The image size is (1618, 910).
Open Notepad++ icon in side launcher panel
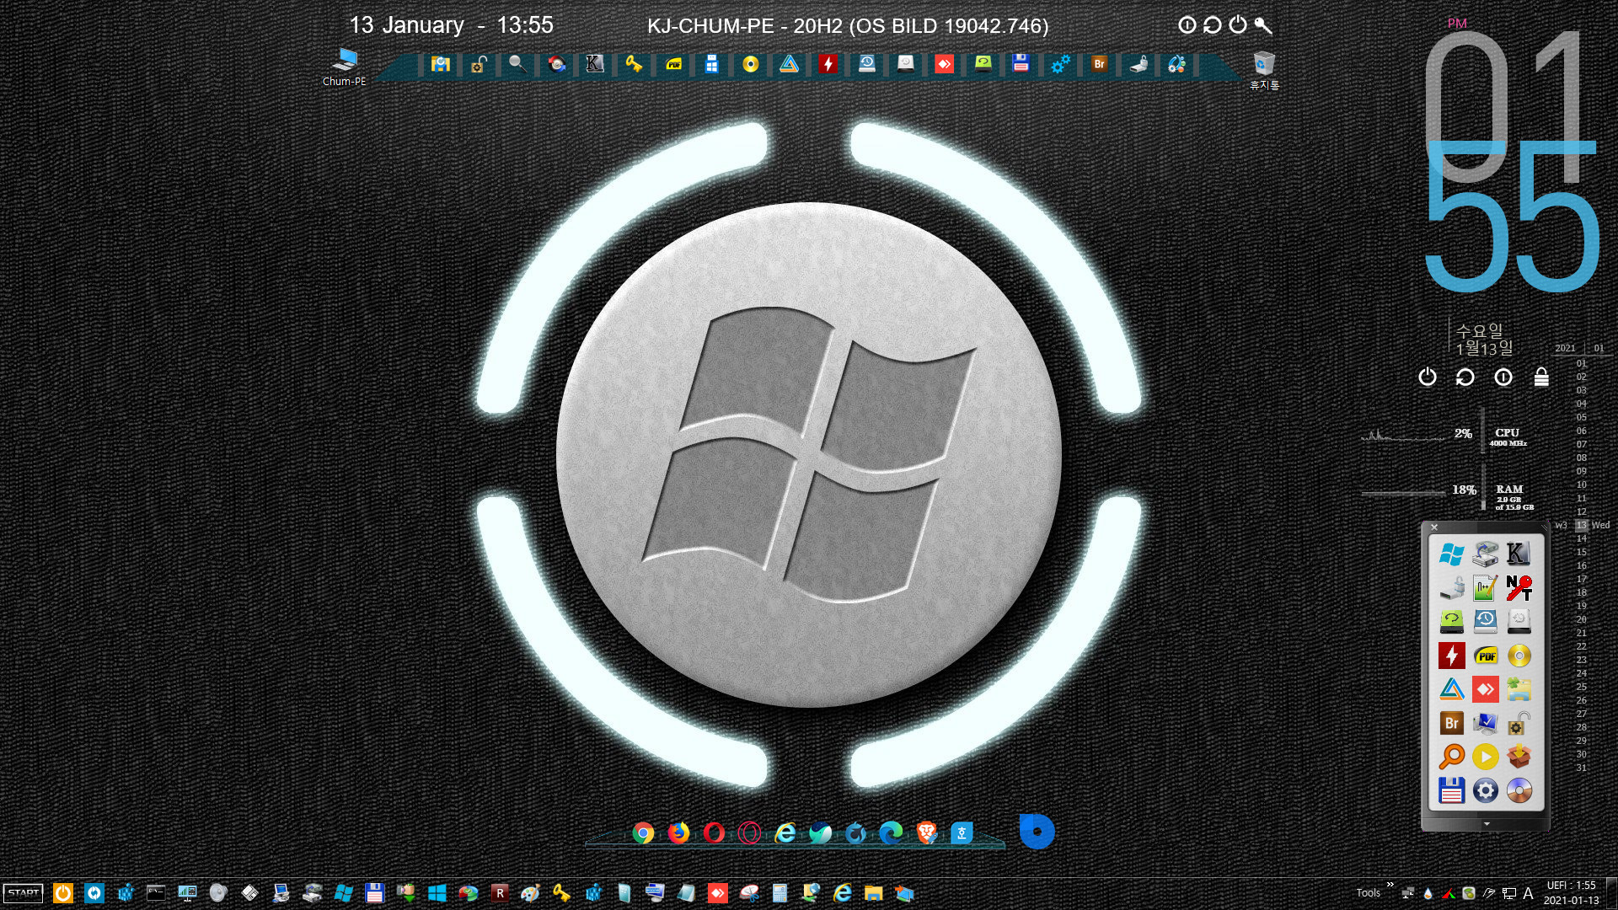(1485, 587)
